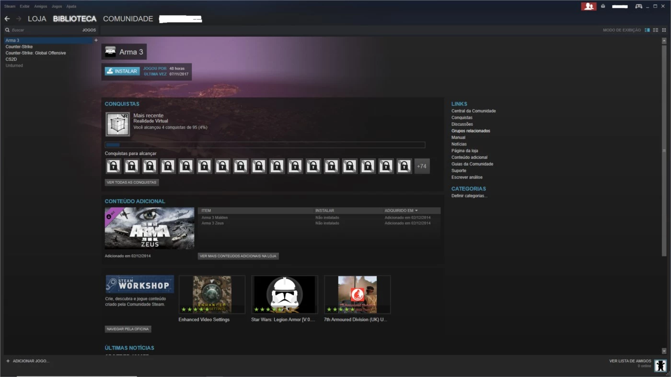Open the Enhanced Video Settings workshop thumbnail
Screen dimensions: 671x377
[x=212, y=295]
